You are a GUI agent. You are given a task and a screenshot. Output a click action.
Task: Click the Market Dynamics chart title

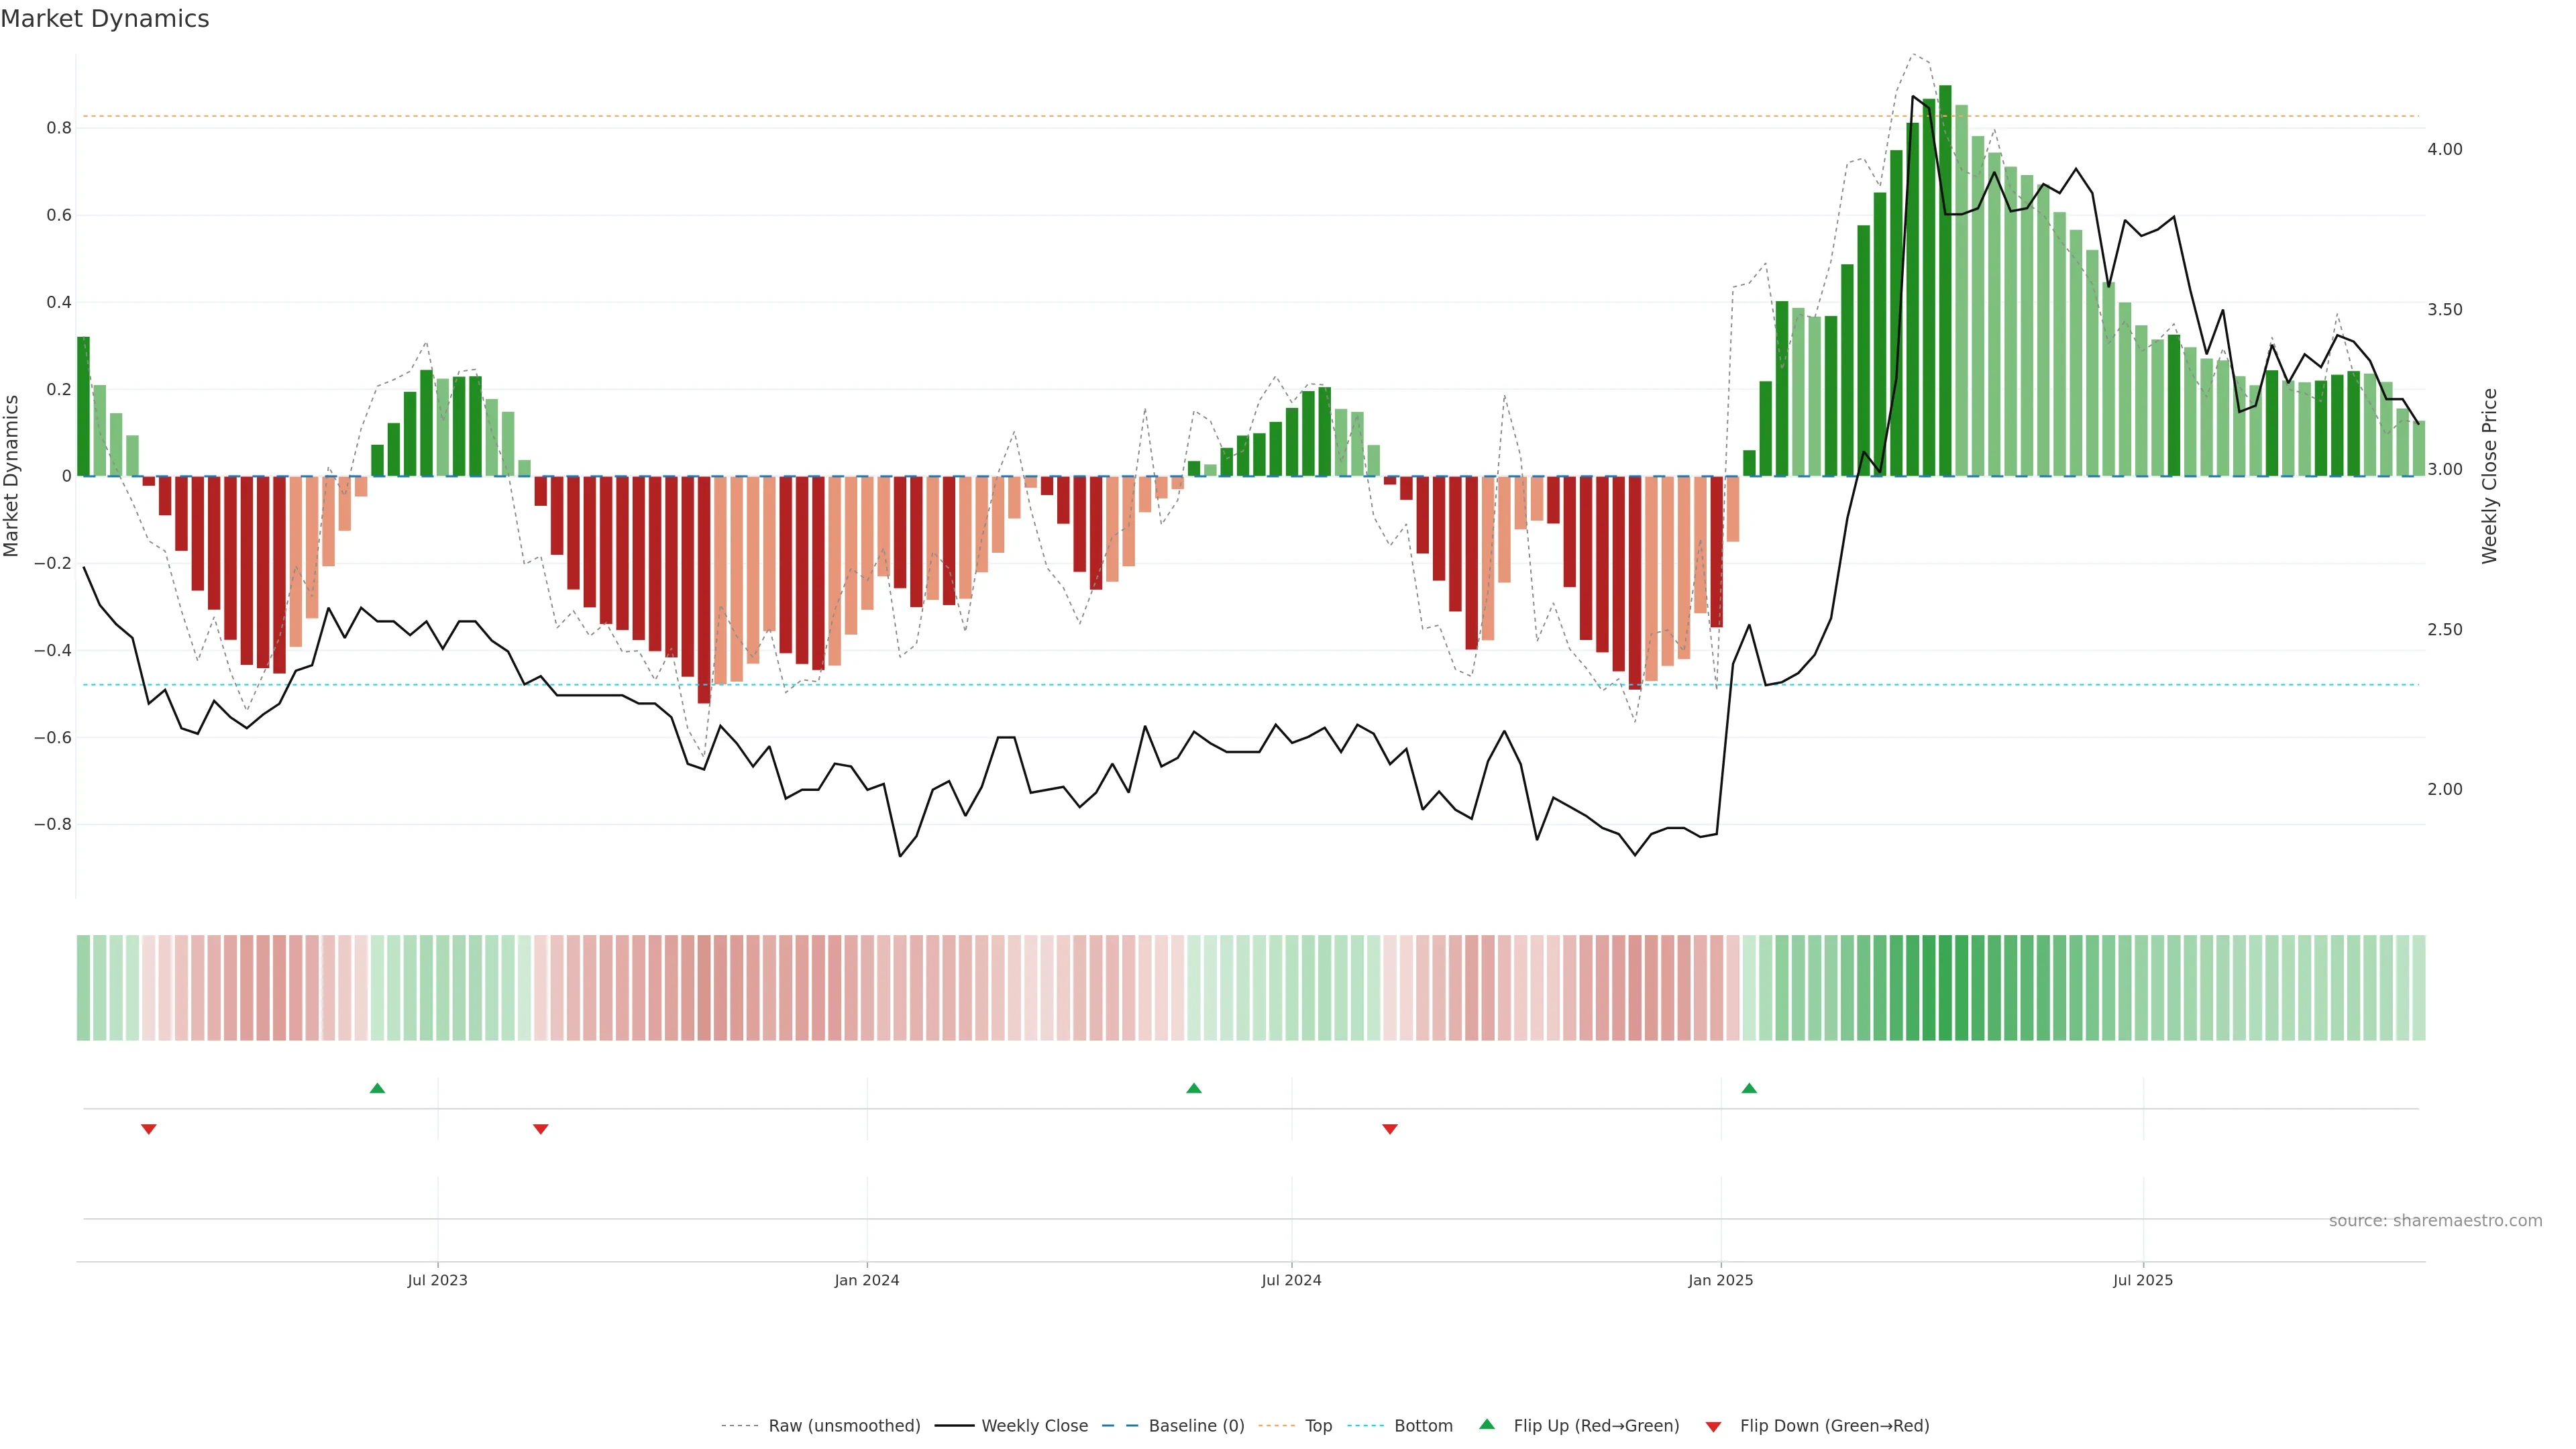point(105,19)
